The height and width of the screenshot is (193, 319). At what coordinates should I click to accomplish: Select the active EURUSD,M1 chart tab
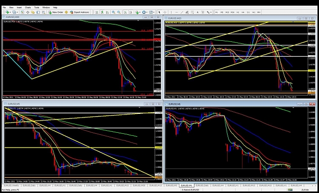[x=187, y=185]
